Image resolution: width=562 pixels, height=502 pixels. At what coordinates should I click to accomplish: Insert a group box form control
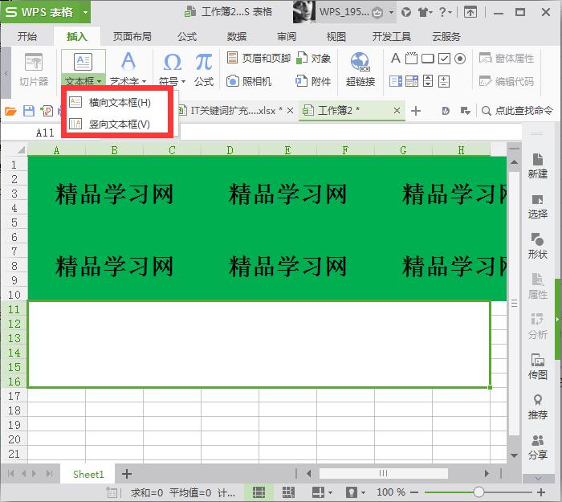click(x=411, y=58)
